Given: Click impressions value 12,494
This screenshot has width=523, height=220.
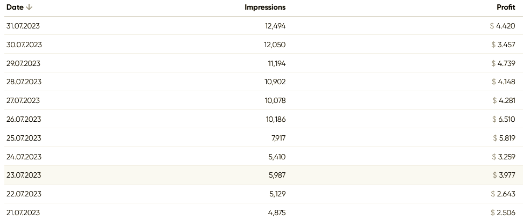Looking at the screenshot, I should coord(275,26).
